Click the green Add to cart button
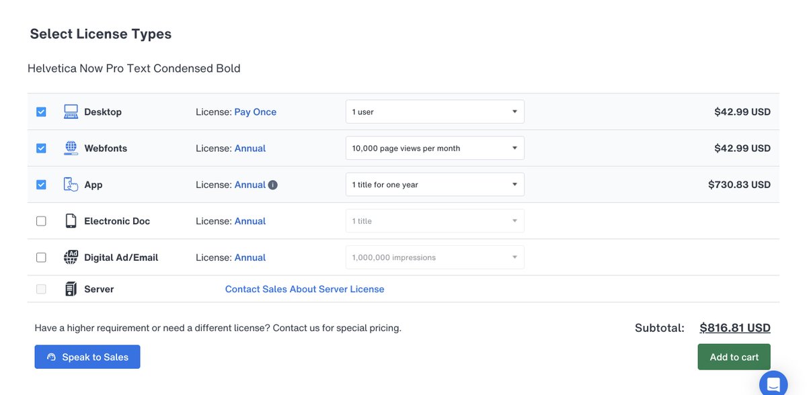807x395 pixels. coord(734,357)
